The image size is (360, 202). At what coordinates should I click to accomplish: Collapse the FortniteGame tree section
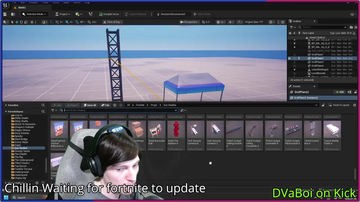point(6,111)
